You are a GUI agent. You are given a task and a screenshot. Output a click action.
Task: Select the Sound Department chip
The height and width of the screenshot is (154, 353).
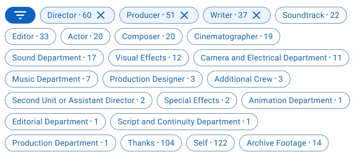click(54, 58)
